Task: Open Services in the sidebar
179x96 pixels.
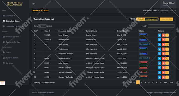Action: click(9, 63)
